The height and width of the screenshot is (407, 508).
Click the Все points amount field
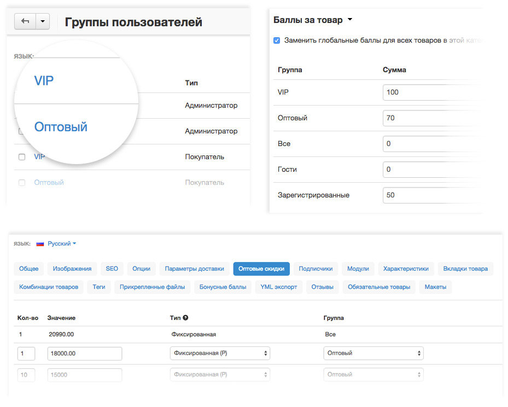pos(431,143)
